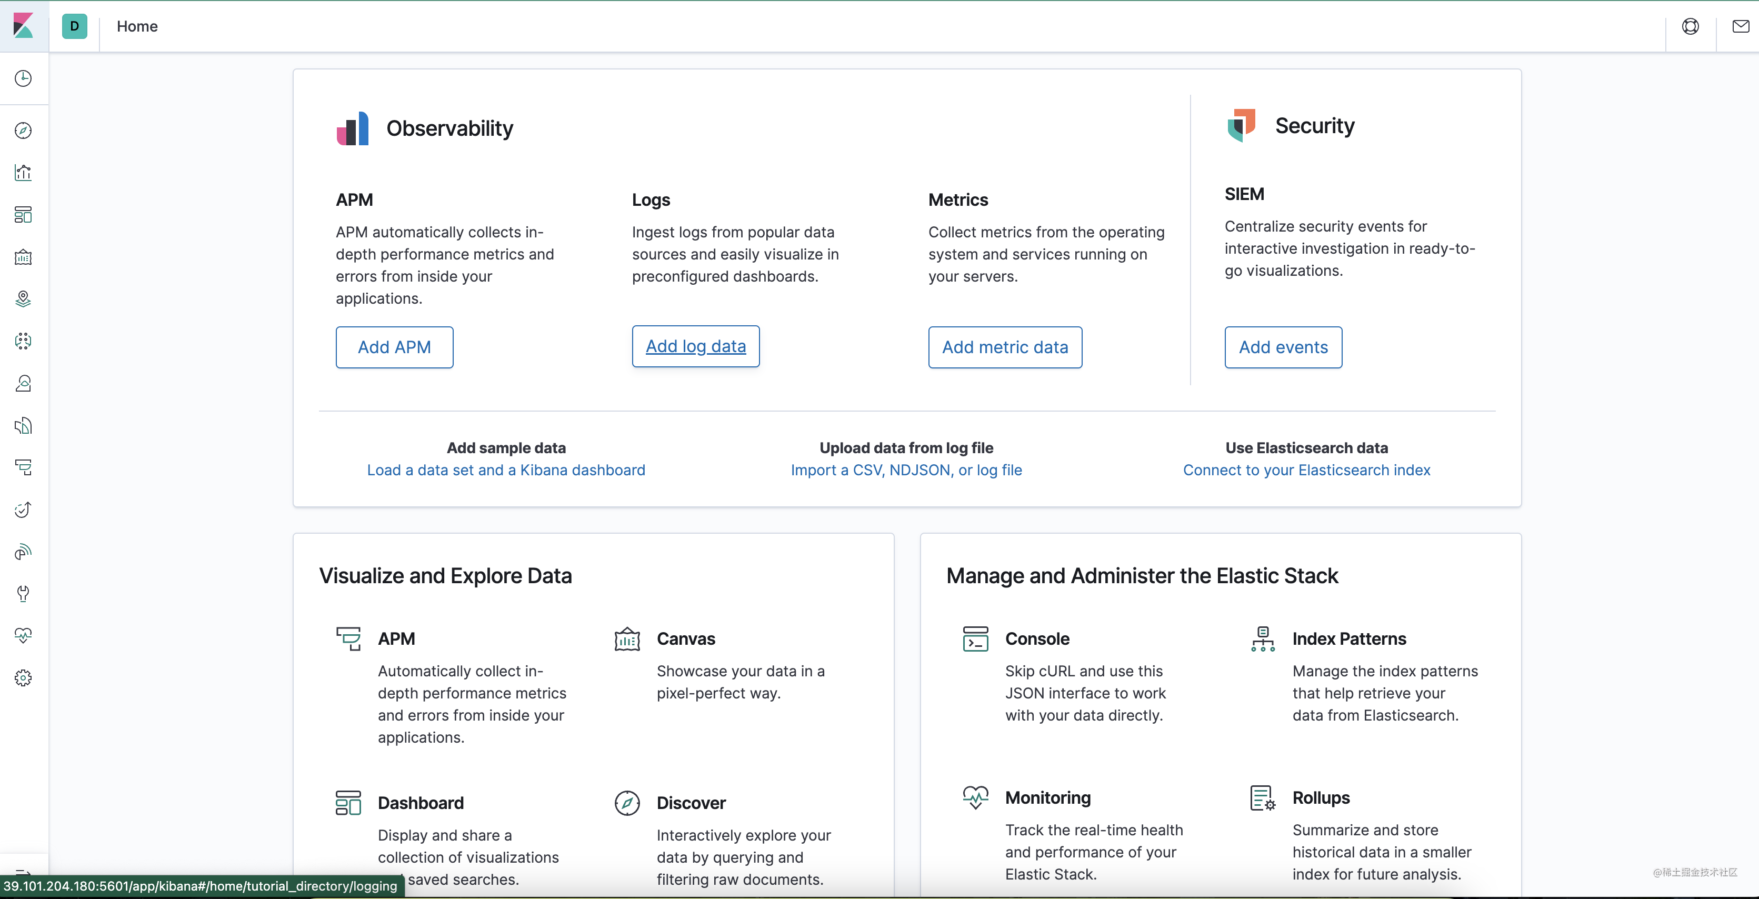Viewport: 1759px width, 899px height.
Task: Open Connect to your Elasticsearch index link
Action: [1306, 470]
